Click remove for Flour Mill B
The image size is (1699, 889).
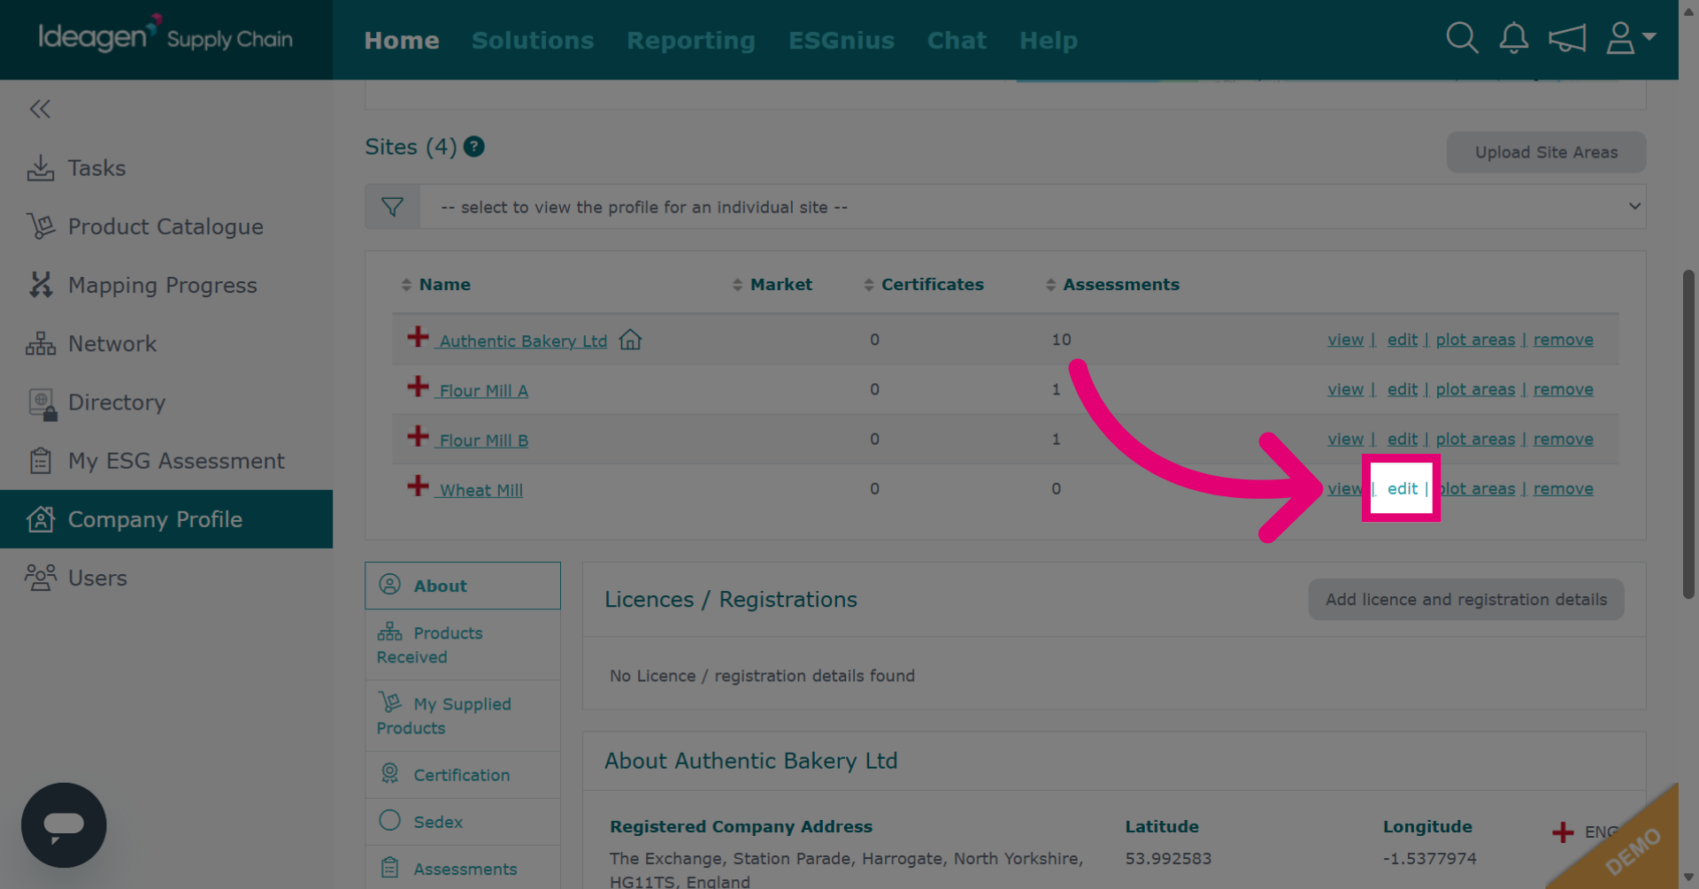pyautogui.click(x=1563, y=439)
